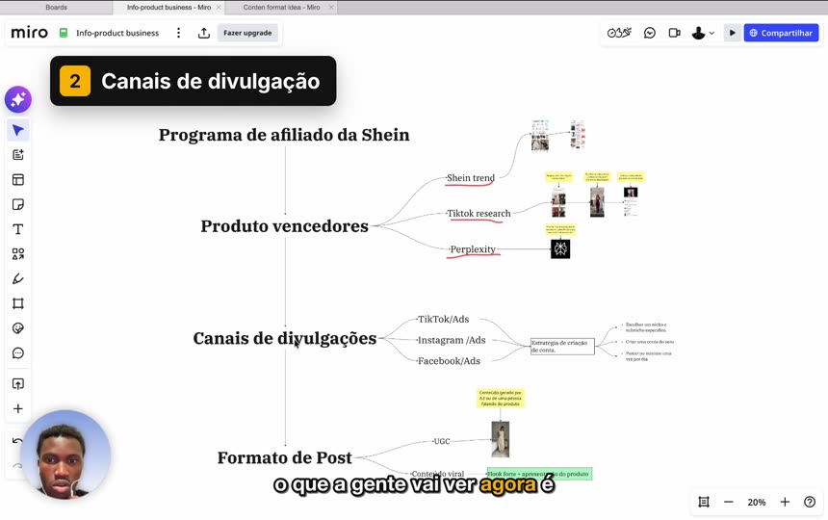Image resolution: width=828 pixels, height=520 pixels.
Task: Undo the last action
Action: pos(17,440)
